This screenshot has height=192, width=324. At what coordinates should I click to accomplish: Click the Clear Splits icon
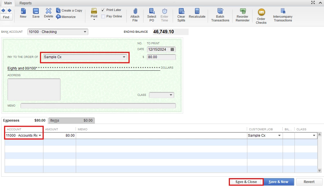(181, 11)
